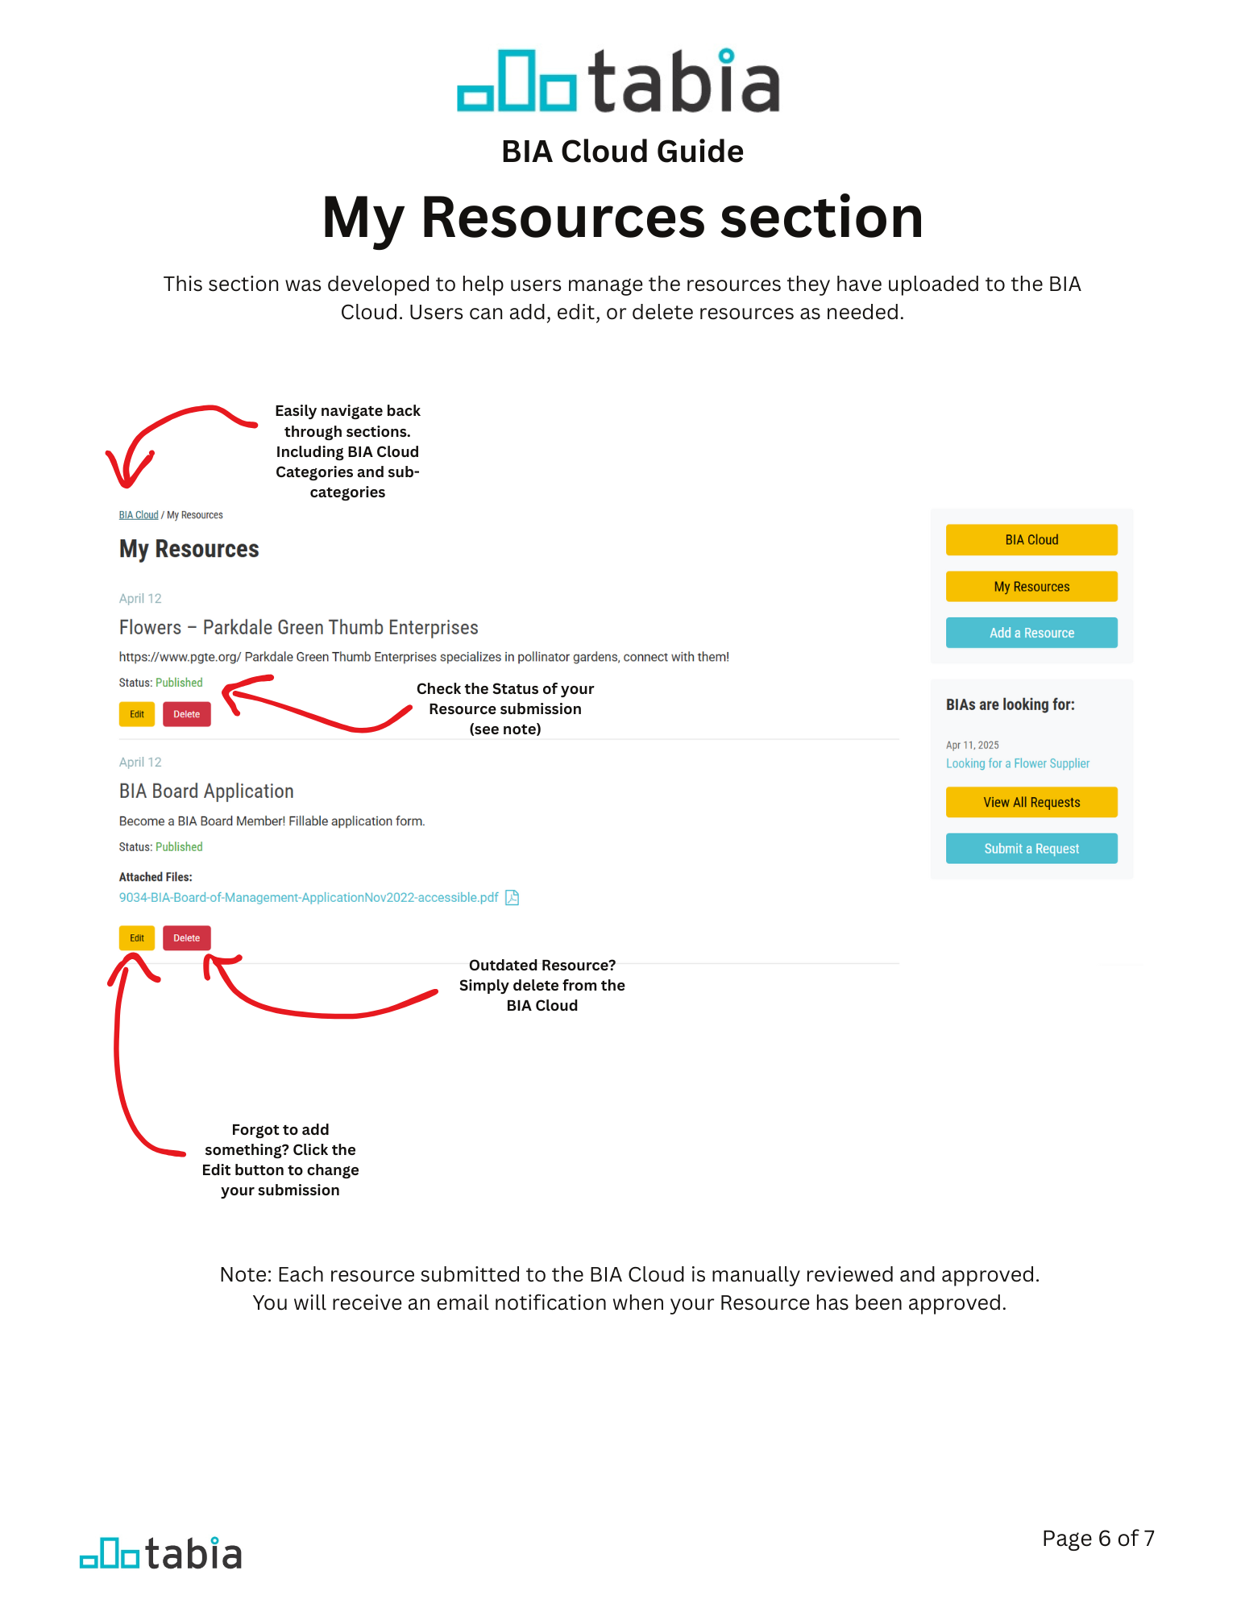The height and width of the screenshot is (1612, 1245).
Task: Open the Looking for a Flower Supplier request
Action: [1018, 763]
